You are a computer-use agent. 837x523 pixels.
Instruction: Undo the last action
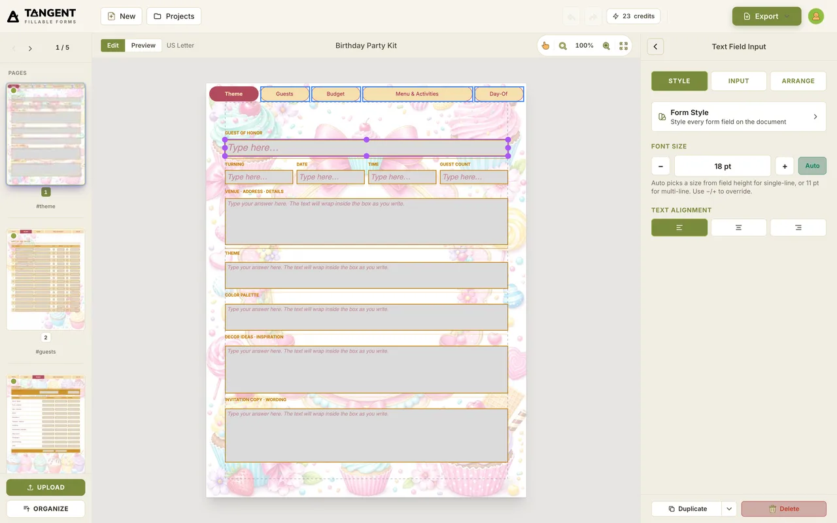tap(572, 16)
